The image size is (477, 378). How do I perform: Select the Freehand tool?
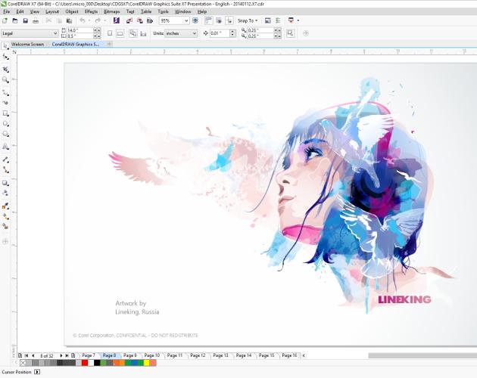click(5, 92)
